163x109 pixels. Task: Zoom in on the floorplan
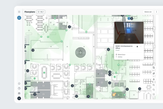[x=154, y=85]
